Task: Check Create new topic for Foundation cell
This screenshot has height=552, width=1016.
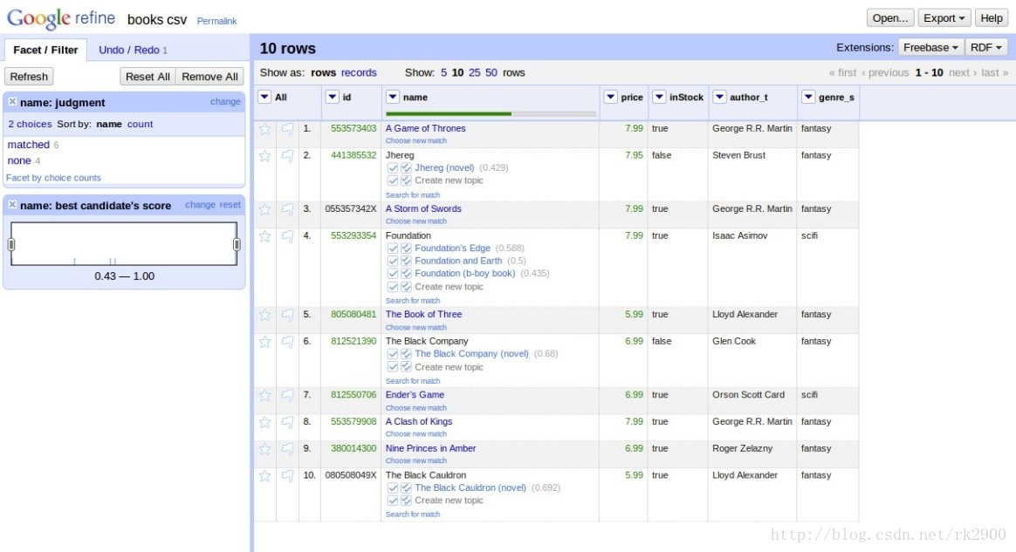Action: (x=393, y=287)
